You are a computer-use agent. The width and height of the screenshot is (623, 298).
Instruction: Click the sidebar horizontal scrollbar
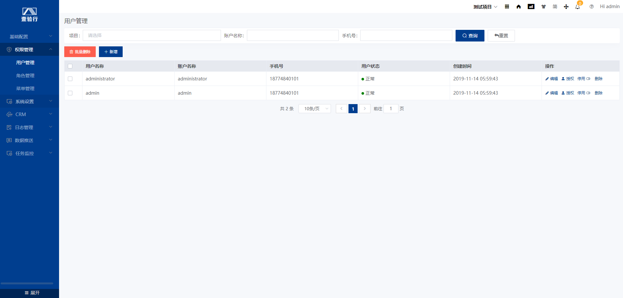27,283
